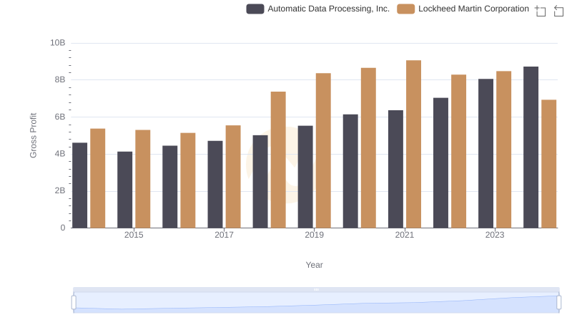Click the 2019 Lockheed Martin bar

point(323,151)
